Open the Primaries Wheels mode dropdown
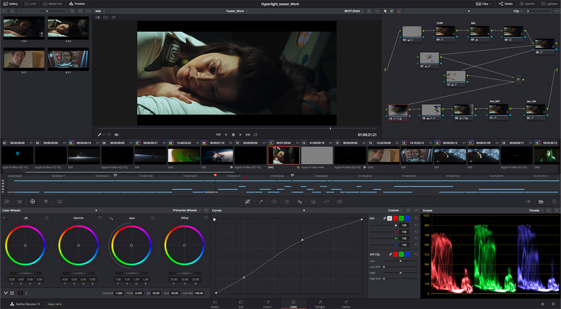 click(187, 210)
